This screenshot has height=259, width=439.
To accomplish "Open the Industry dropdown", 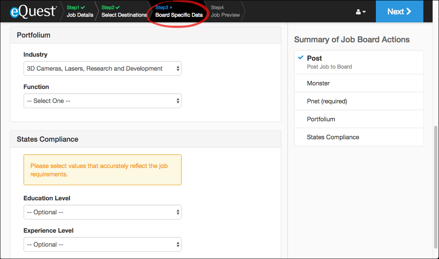I will 102,69.
